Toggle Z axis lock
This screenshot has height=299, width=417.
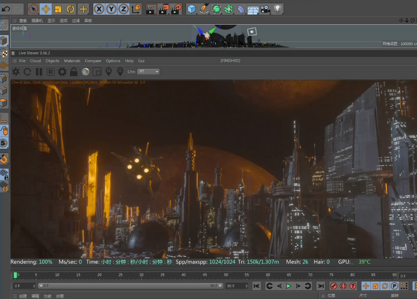pos(124,9)
